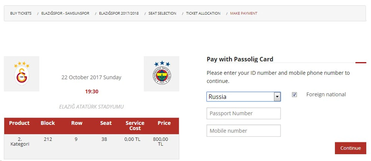371x161 pixels.
Task: Open the ELAZIĞSPOR - SAMSUNSPOR breadcrumb
Action: 65,13
